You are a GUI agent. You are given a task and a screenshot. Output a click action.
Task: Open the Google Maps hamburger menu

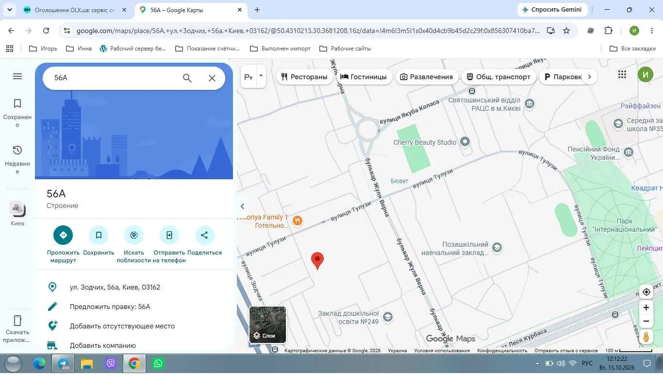17,76
